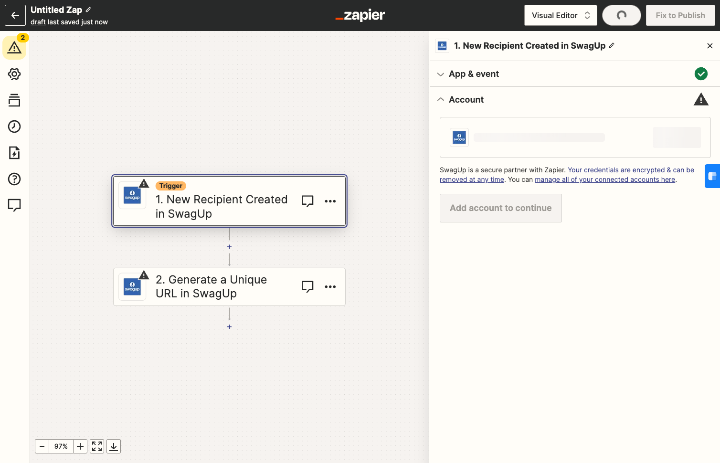Add step after Generate Unique URL
This screenshot has height=463, width=720.
[x=230, y=327]
